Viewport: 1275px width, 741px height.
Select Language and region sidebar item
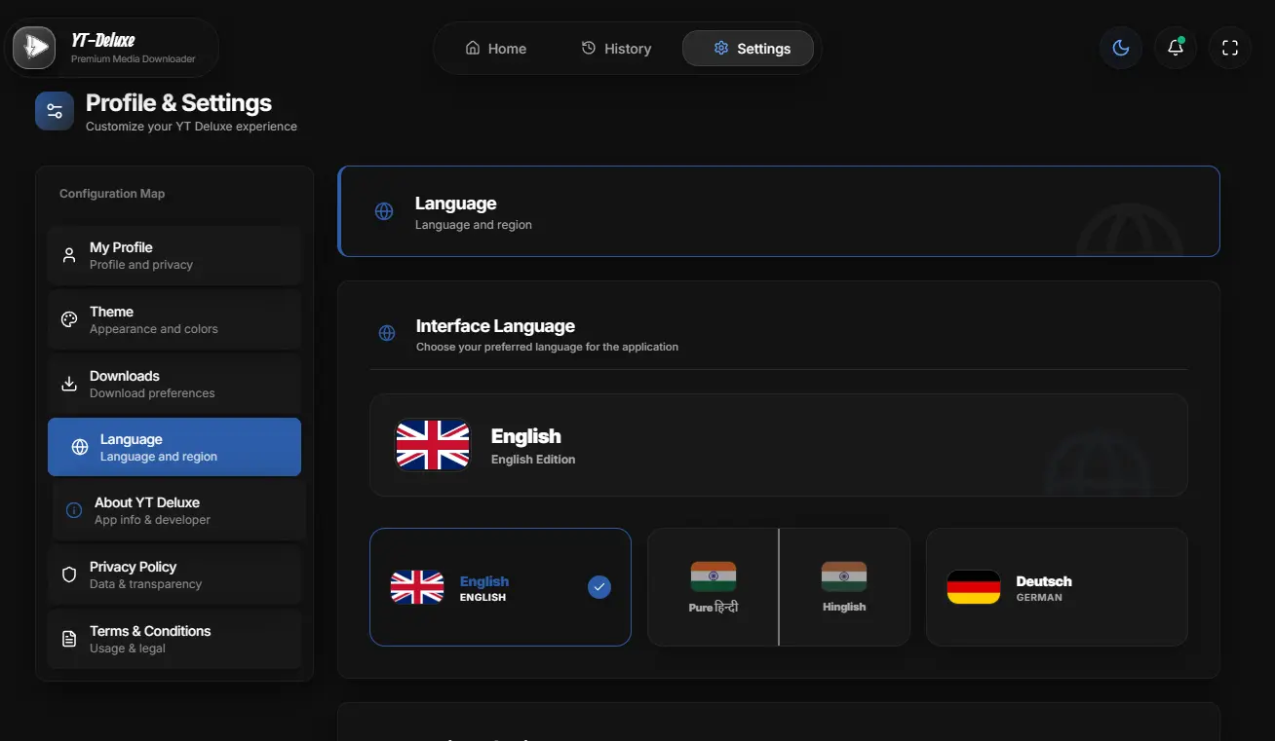(x=174, y=447)
